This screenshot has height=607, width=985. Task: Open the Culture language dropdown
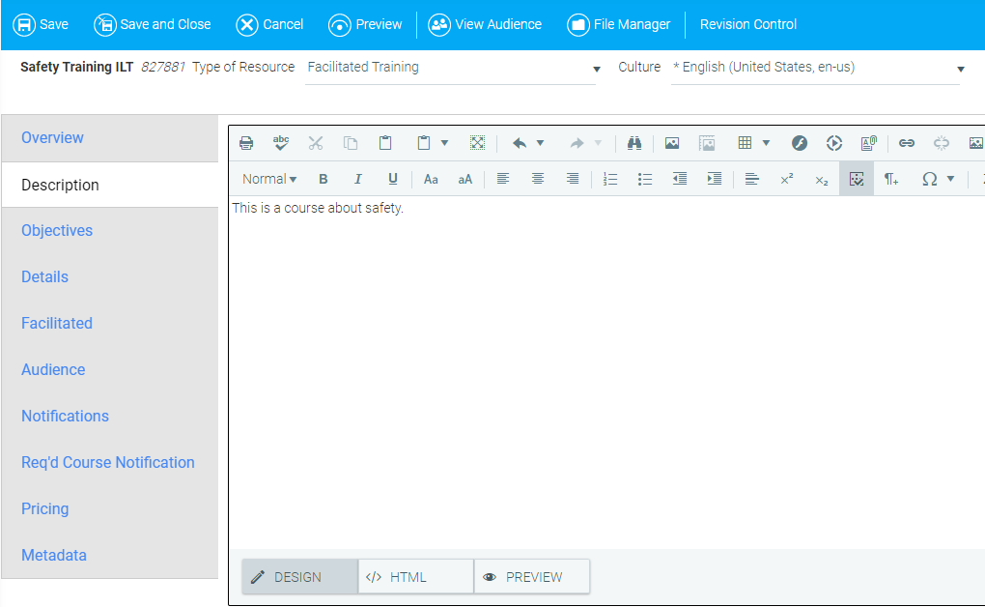(819, 68)
